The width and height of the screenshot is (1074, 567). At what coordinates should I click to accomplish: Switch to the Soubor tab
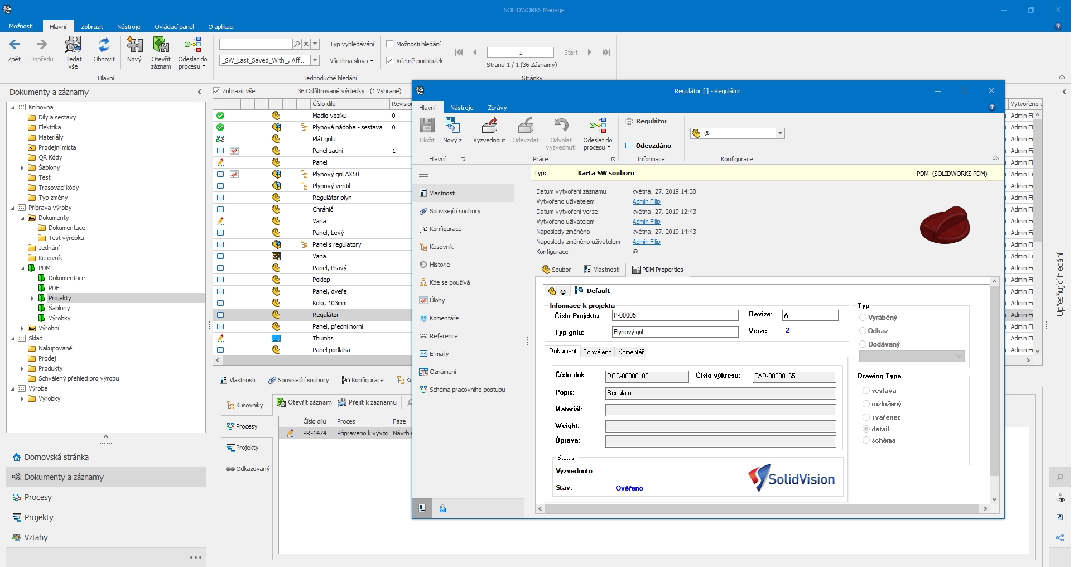[556, 270]
